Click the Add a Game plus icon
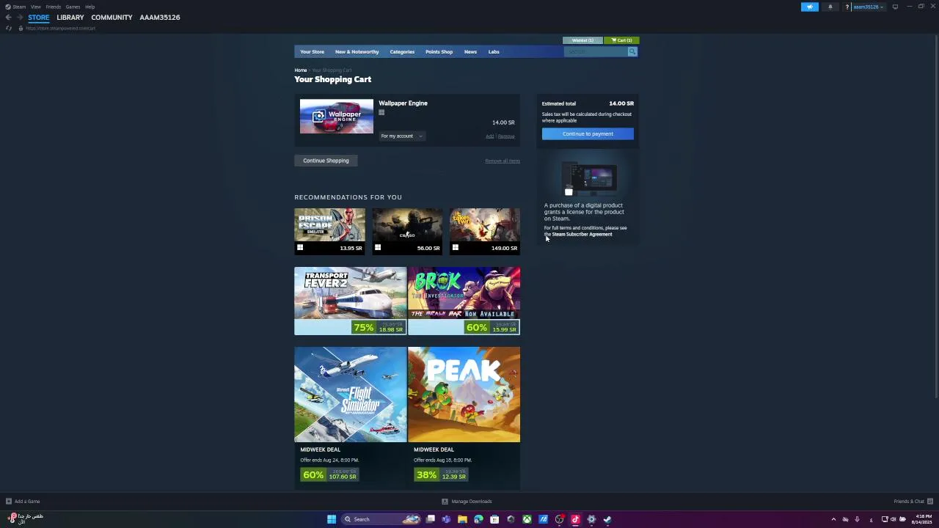939x528 pixels. coord(9,502)
